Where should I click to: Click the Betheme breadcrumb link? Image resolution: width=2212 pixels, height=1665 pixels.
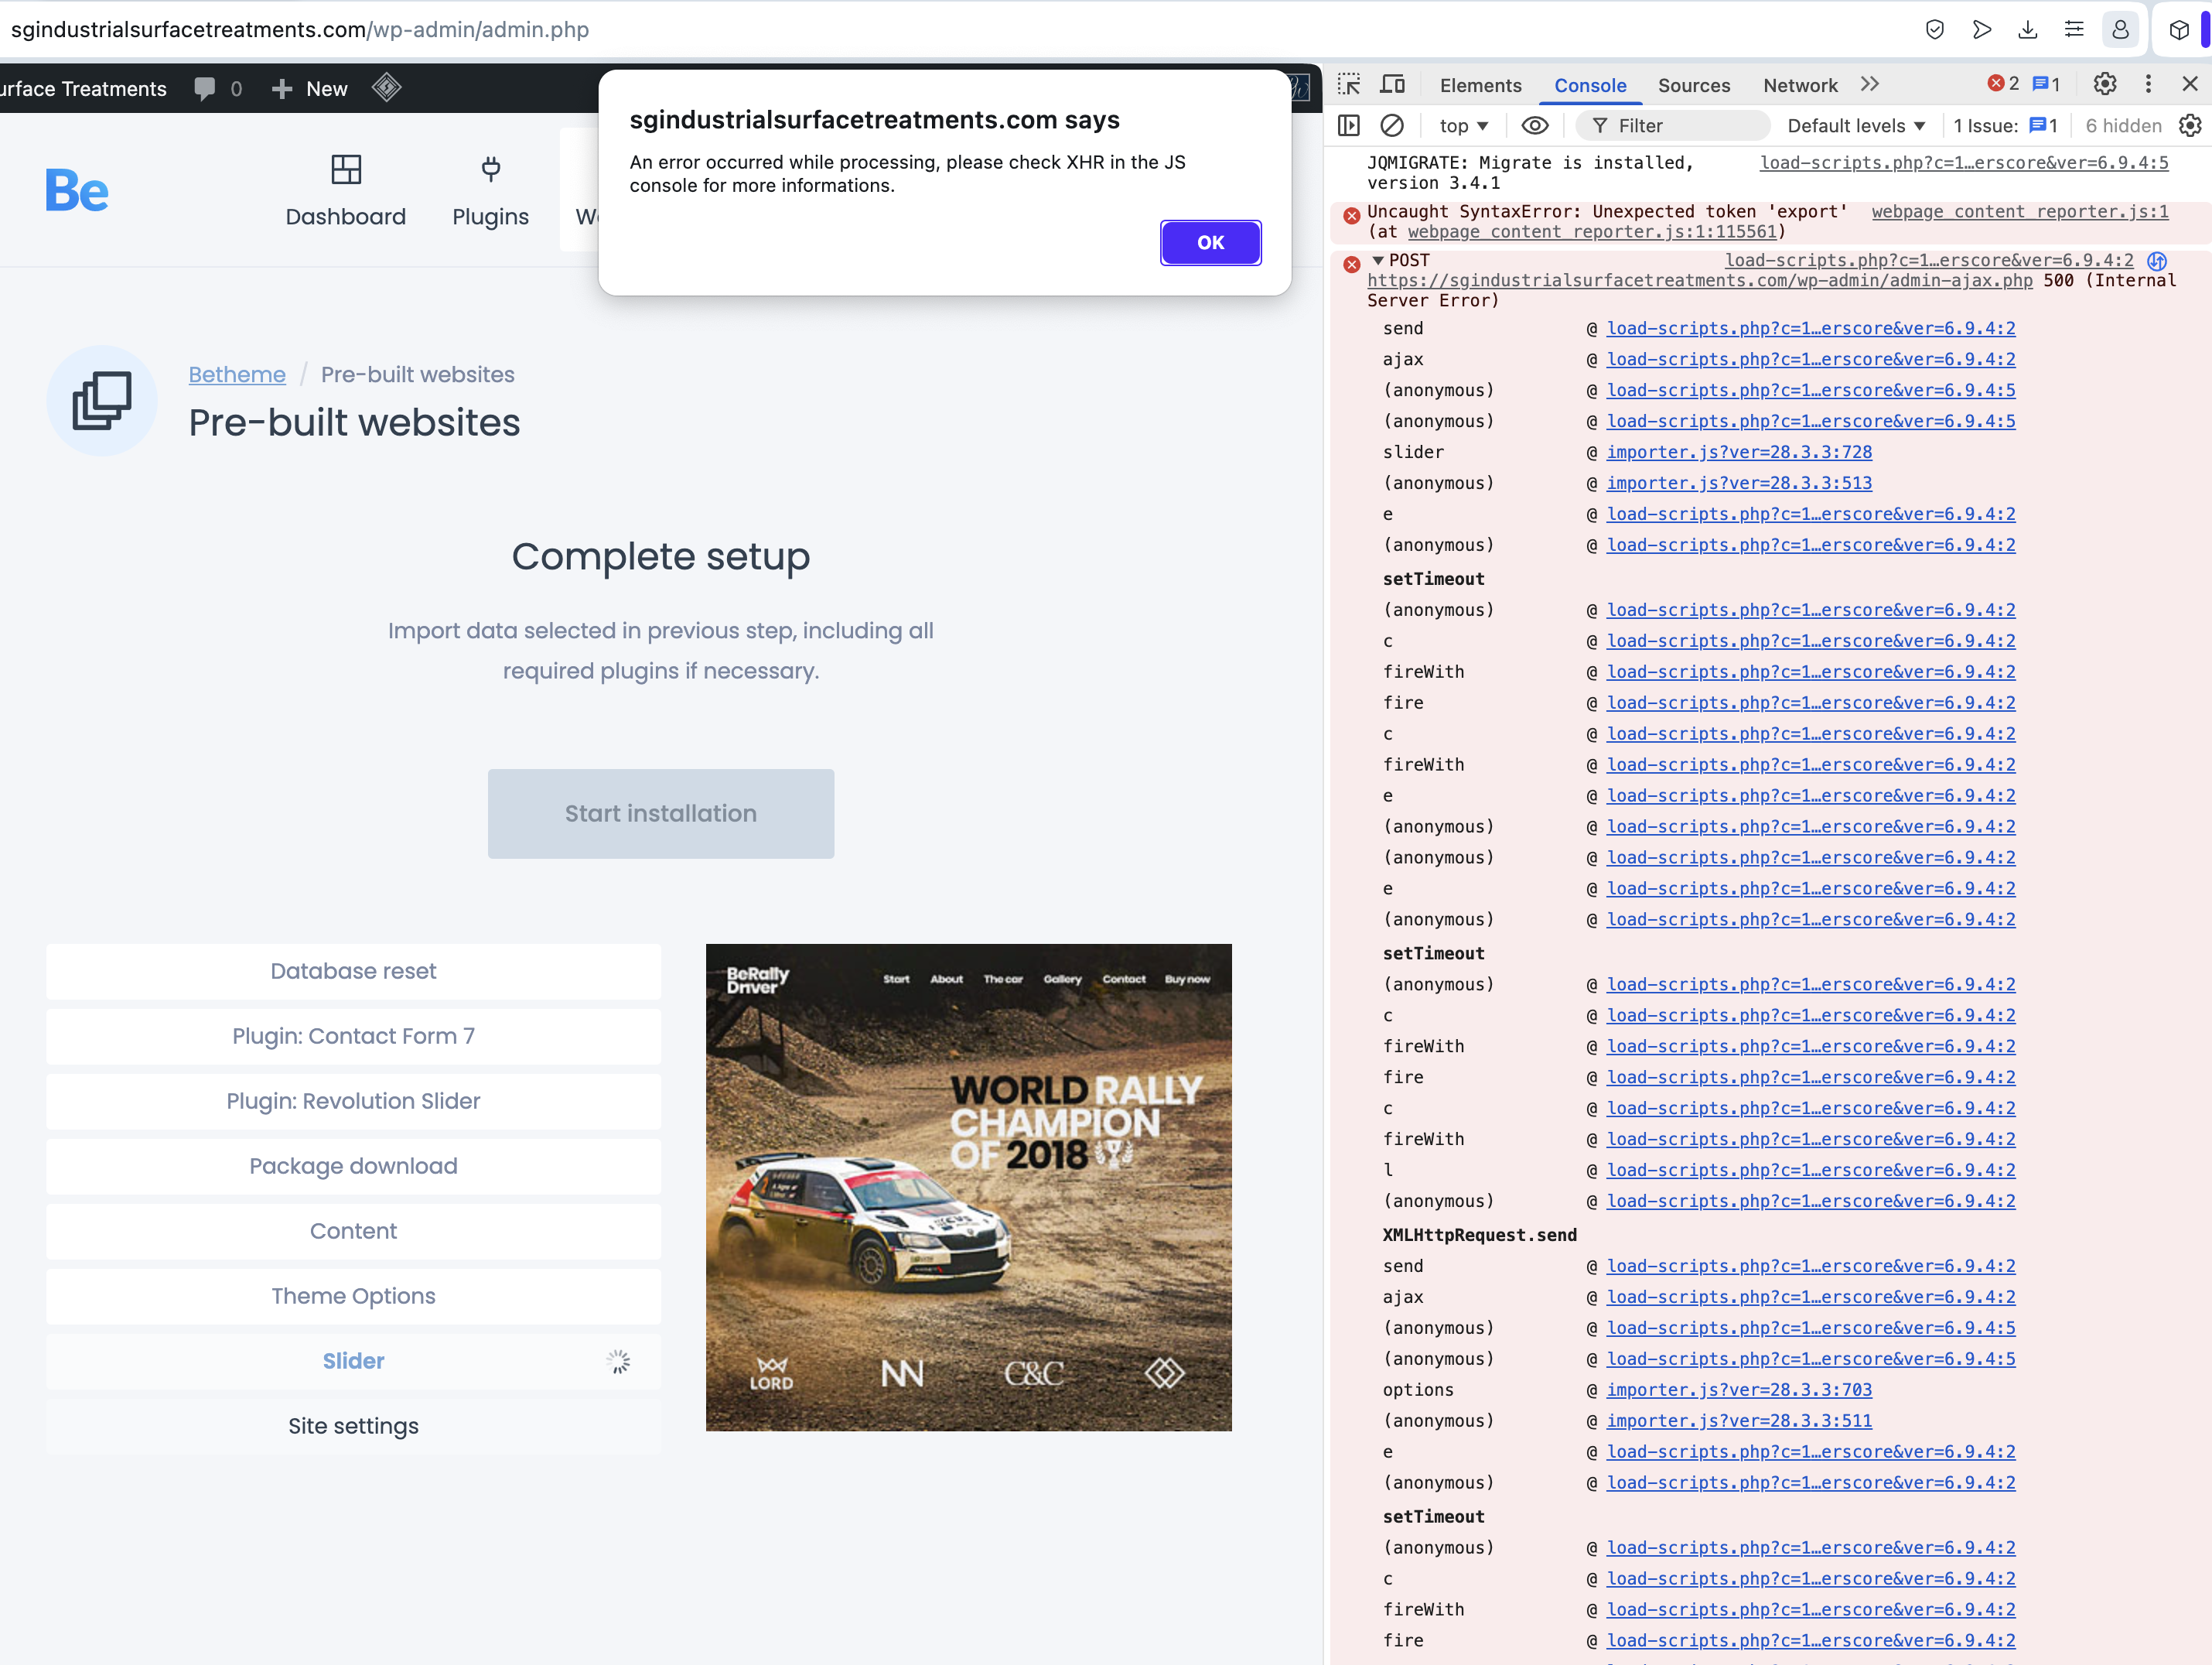point(237,374)
